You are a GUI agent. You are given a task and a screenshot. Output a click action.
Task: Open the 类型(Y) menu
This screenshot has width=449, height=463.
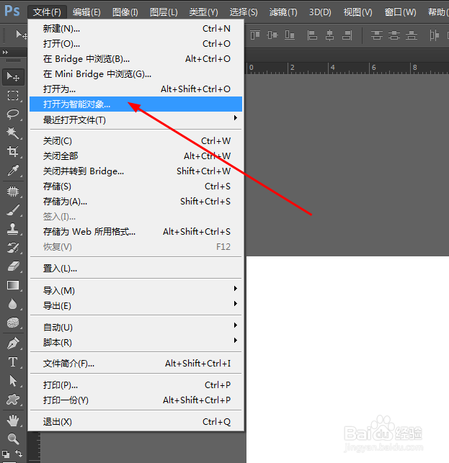point(203,12)
